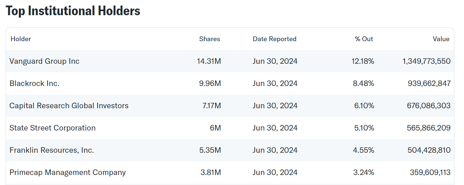
Task: Click the 1,349,773,550 value cell
Action: click(426, 61)
